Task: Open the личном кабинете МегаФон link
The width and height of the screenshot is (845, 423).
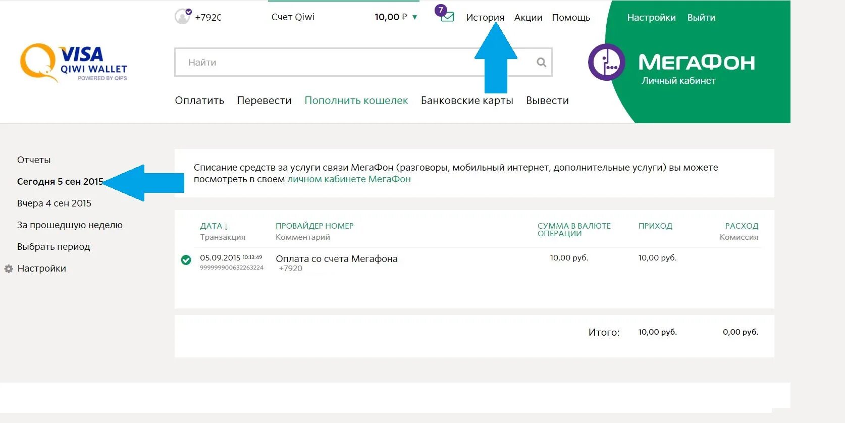Action: [349, 179]
